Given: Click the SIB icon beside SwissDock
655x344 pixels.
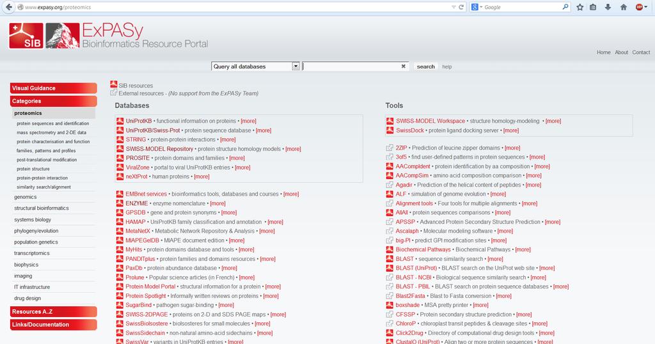Looking at the screenshot, I should pos(390,130).
